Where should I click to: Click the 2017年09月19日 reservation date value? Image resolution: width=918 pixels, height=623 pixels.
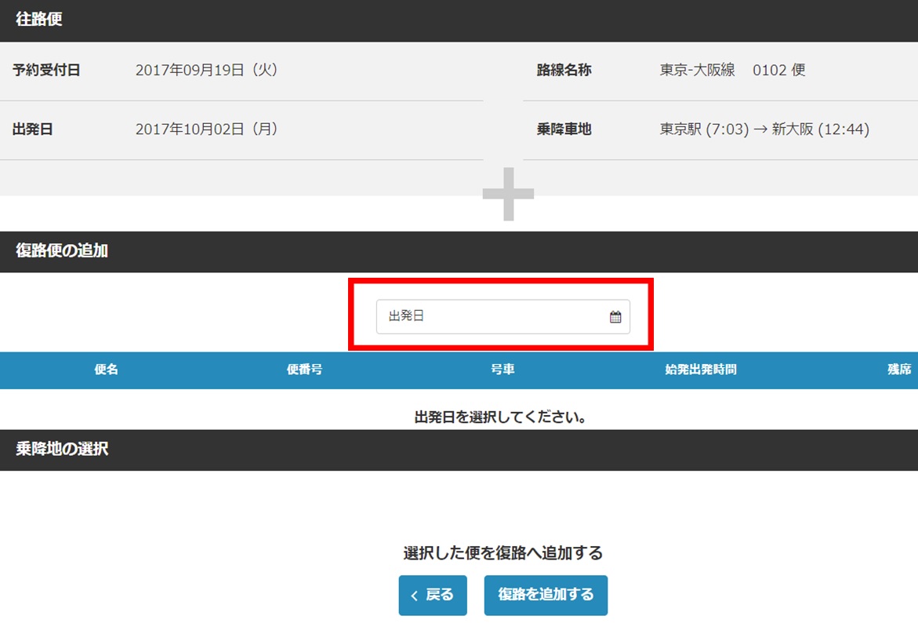(207, 71)
